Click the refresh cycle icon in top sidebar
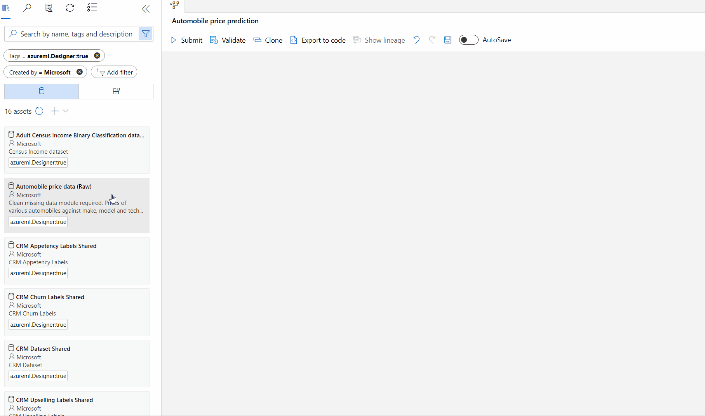 (70, 8)
